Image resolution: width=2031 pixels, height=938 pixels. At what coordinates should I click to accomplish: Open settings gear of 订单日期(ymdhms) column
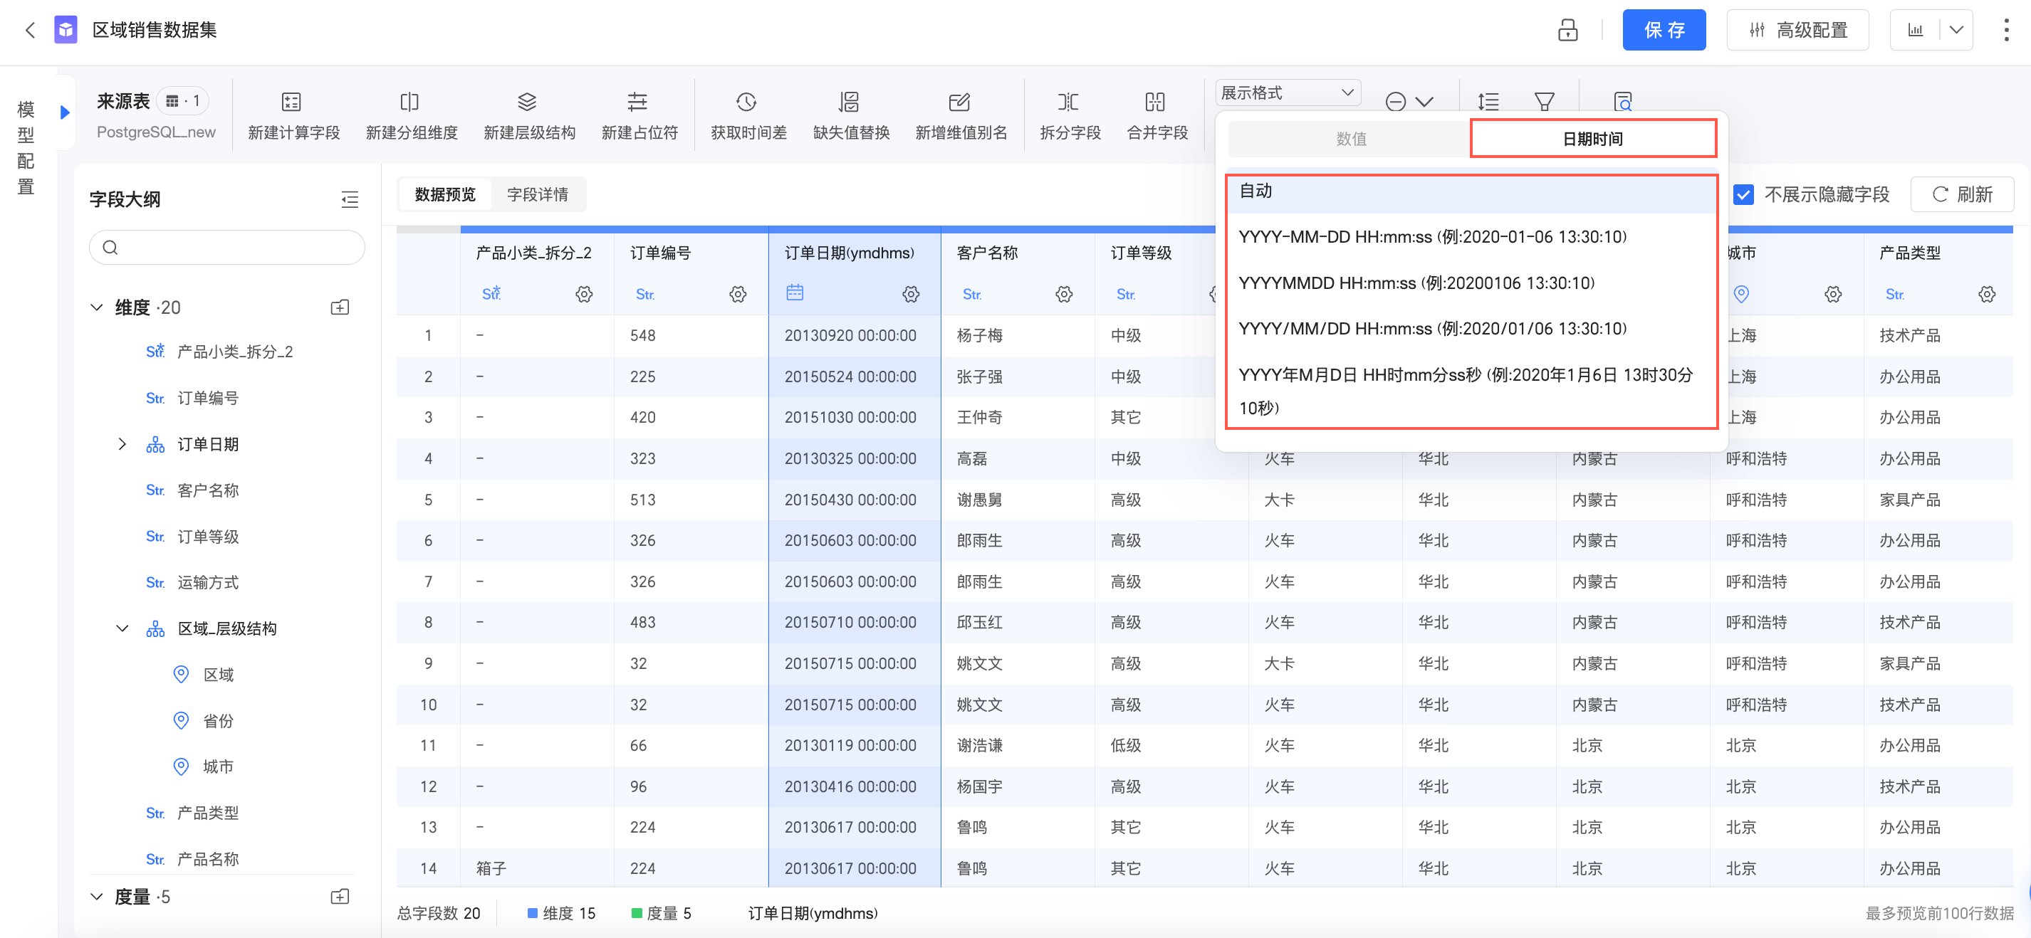click(911, 294)
